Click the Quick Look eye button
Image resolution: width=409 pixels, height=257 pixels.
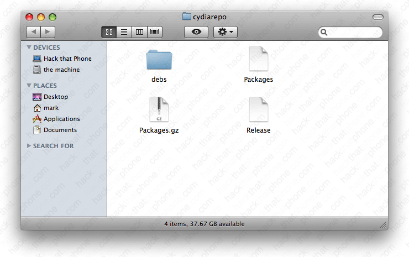coord(196,32)
